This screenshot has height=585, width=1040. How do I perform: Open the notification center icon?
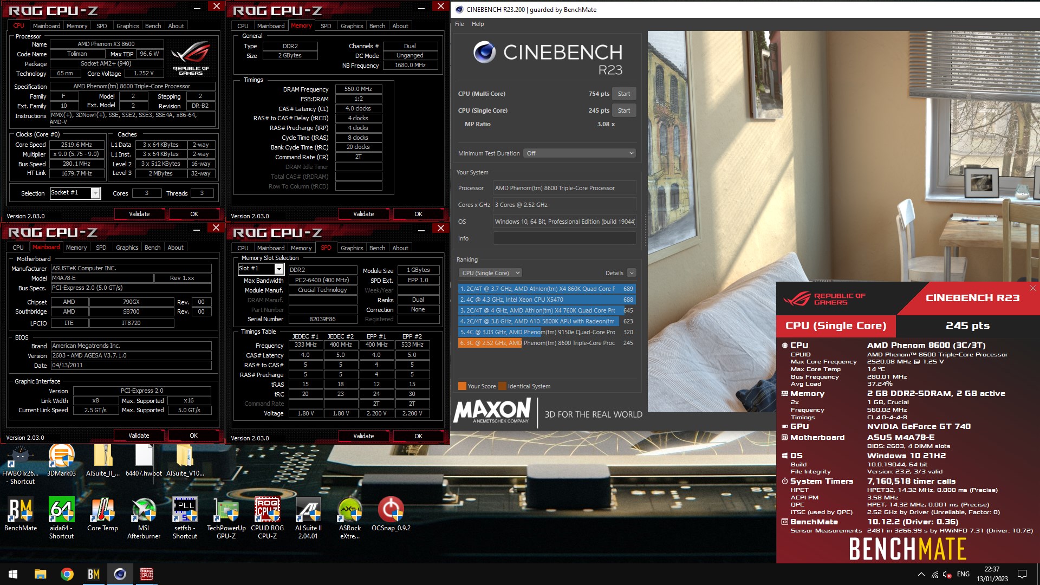point(1022,574)
